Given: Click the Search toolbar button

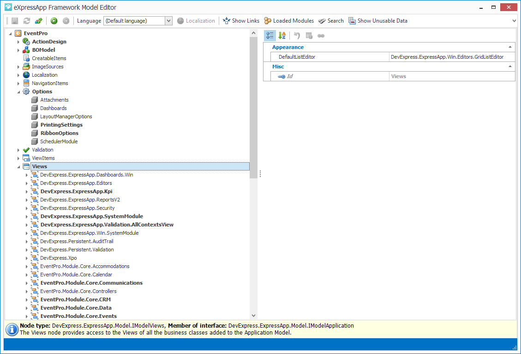Looking at the screenshot, I should click(x=331, y=21).
